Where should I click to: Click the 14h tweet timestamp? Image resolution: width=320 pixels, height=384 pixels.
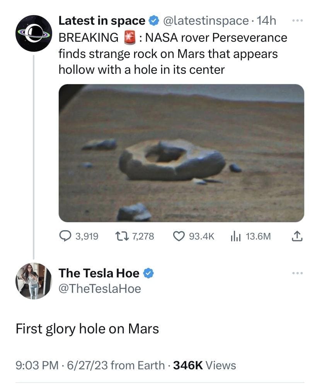[267, 21]
